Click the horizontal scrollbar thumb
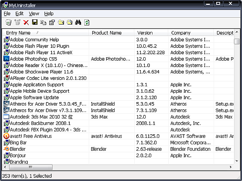 click(31, 167)
